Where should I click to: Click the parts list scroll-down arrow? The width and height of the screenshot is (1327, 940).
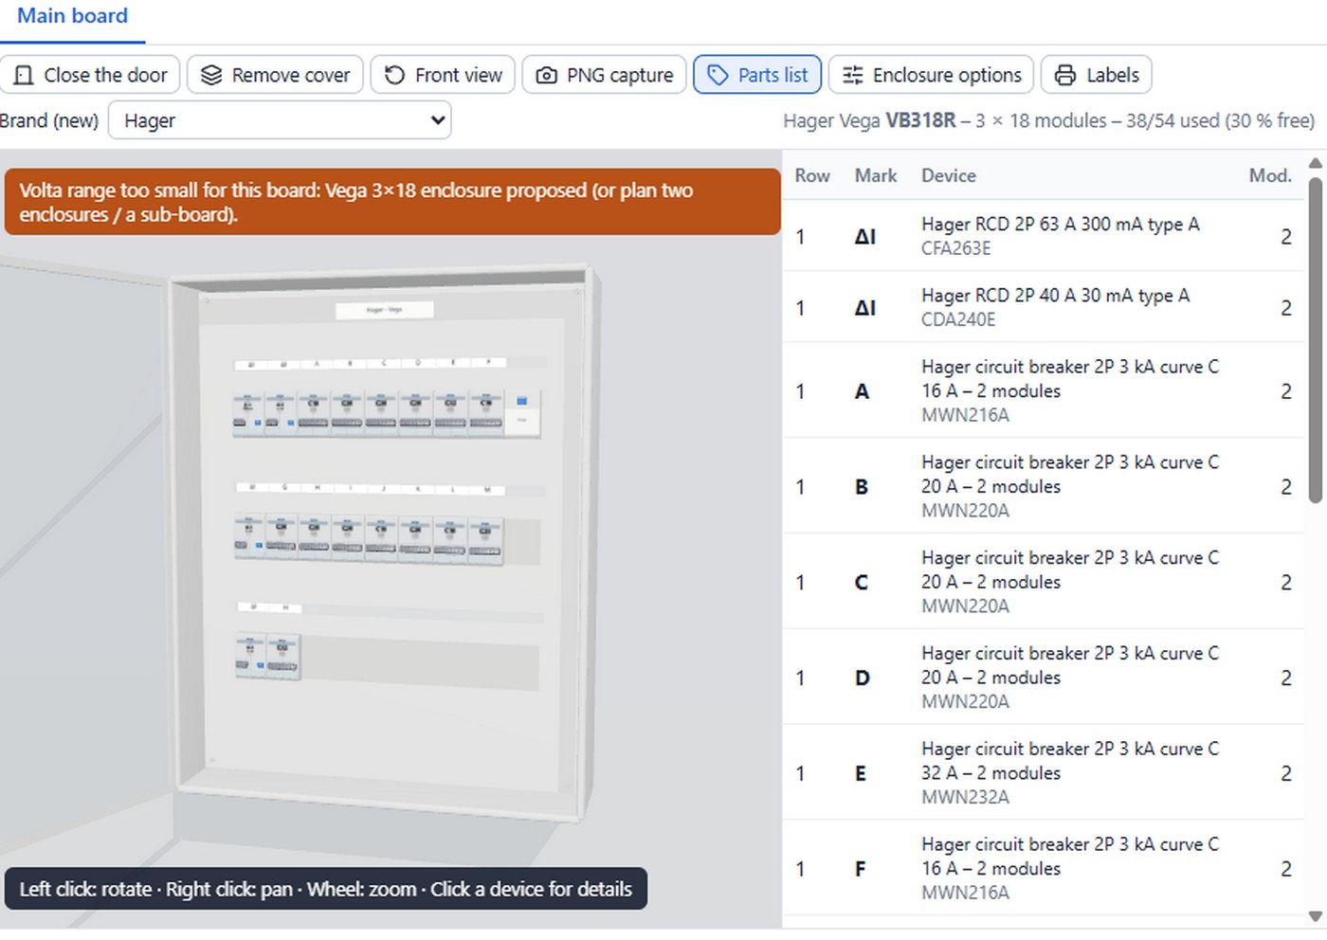pyautogui.click(x=1316, y=916)
